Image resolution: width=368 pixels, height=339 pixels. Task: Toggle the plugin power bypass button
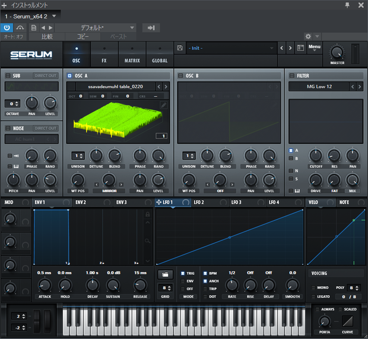7,28
